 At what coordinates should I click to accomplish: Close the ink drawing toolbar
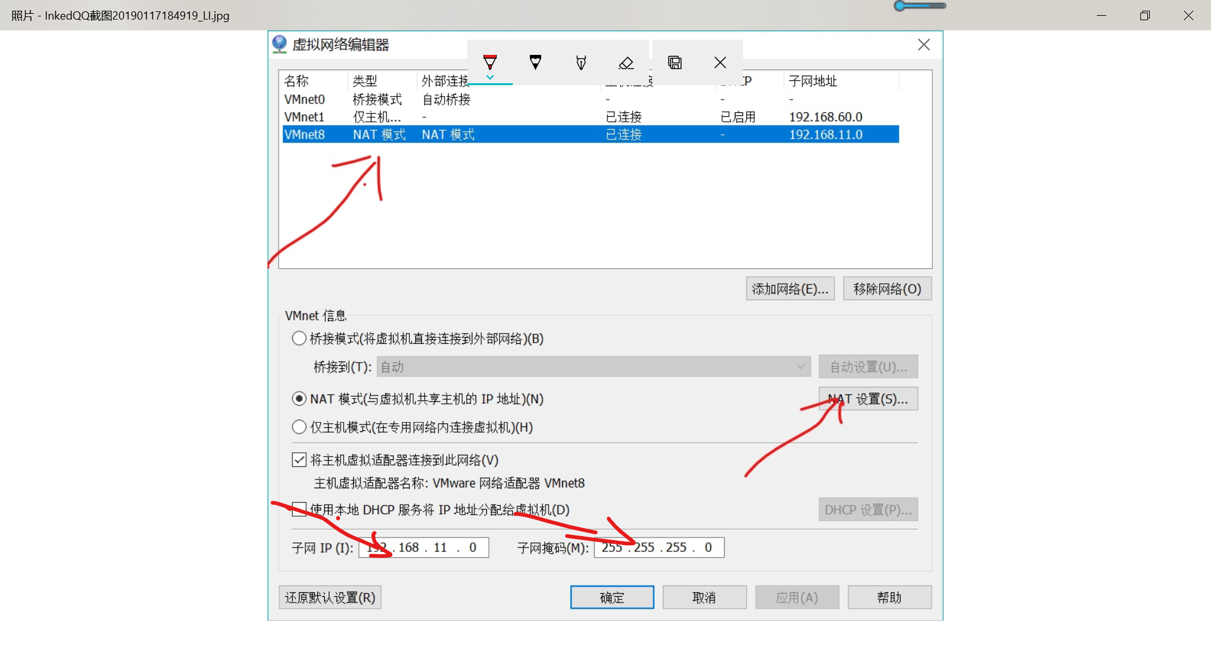(x=720, y=62)
